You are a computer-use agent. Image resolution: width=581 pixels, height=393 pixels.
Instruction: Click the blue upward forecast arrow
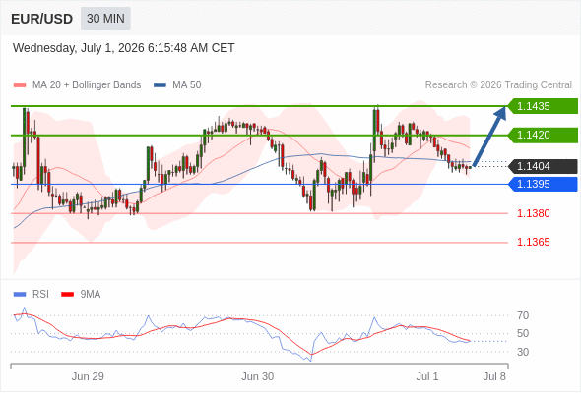tap(489, 136)
